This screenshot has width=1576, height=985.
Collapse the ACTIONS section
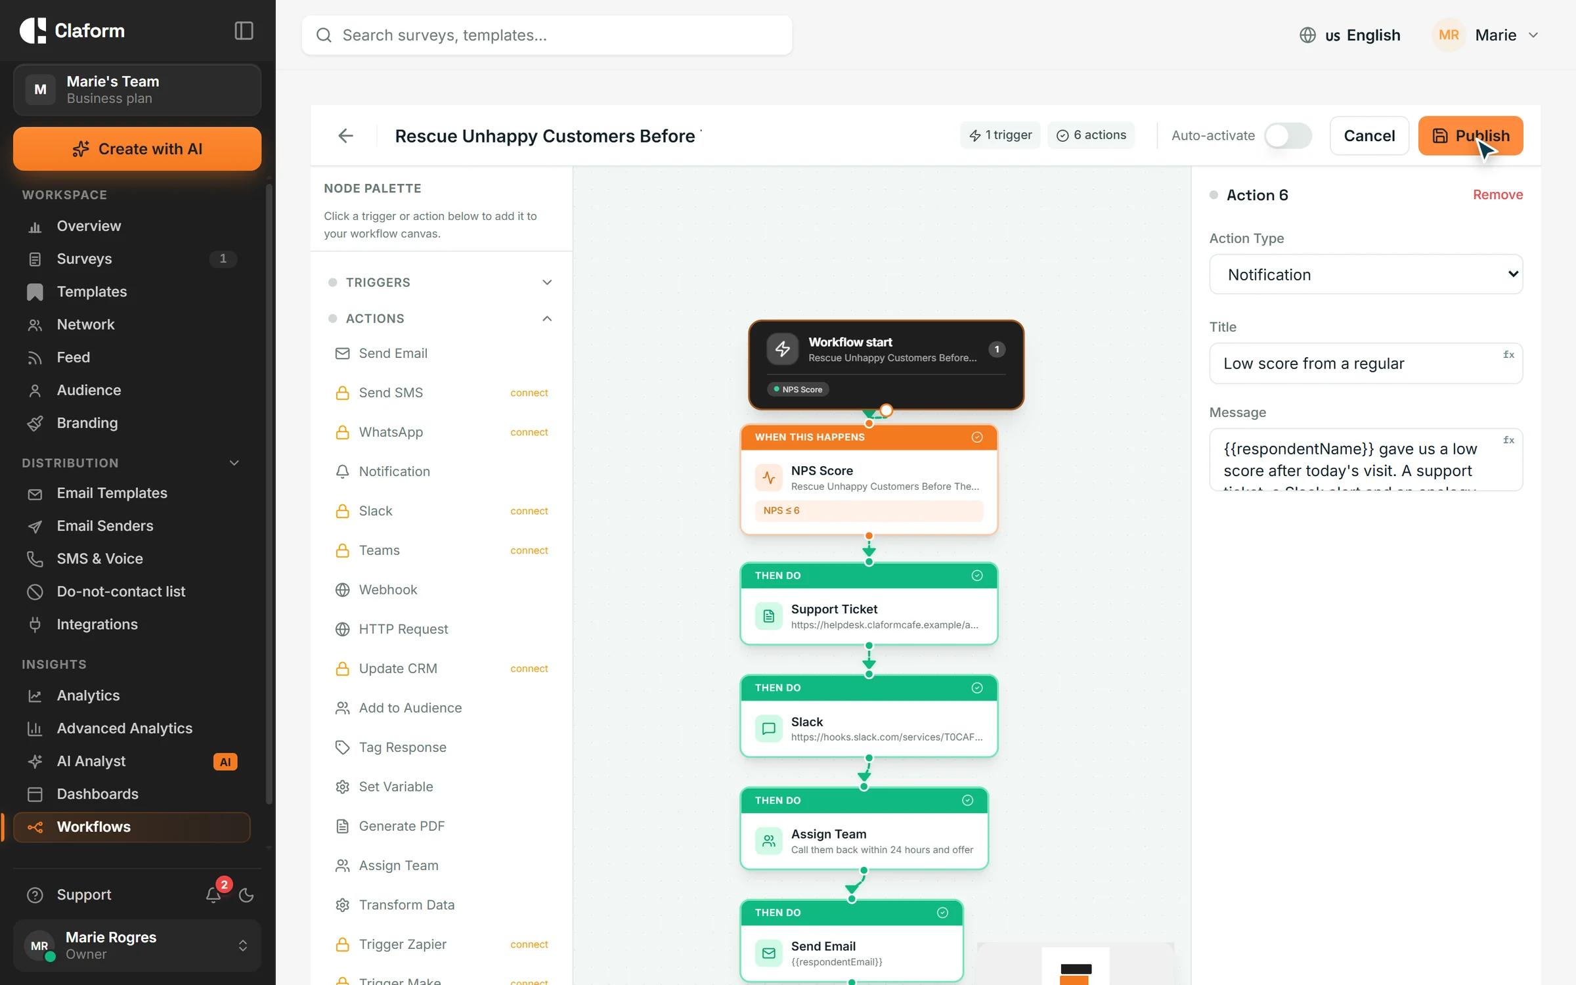pos(441,318)
